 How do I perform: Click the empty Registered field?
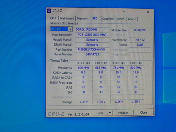[x=140, y=54]
